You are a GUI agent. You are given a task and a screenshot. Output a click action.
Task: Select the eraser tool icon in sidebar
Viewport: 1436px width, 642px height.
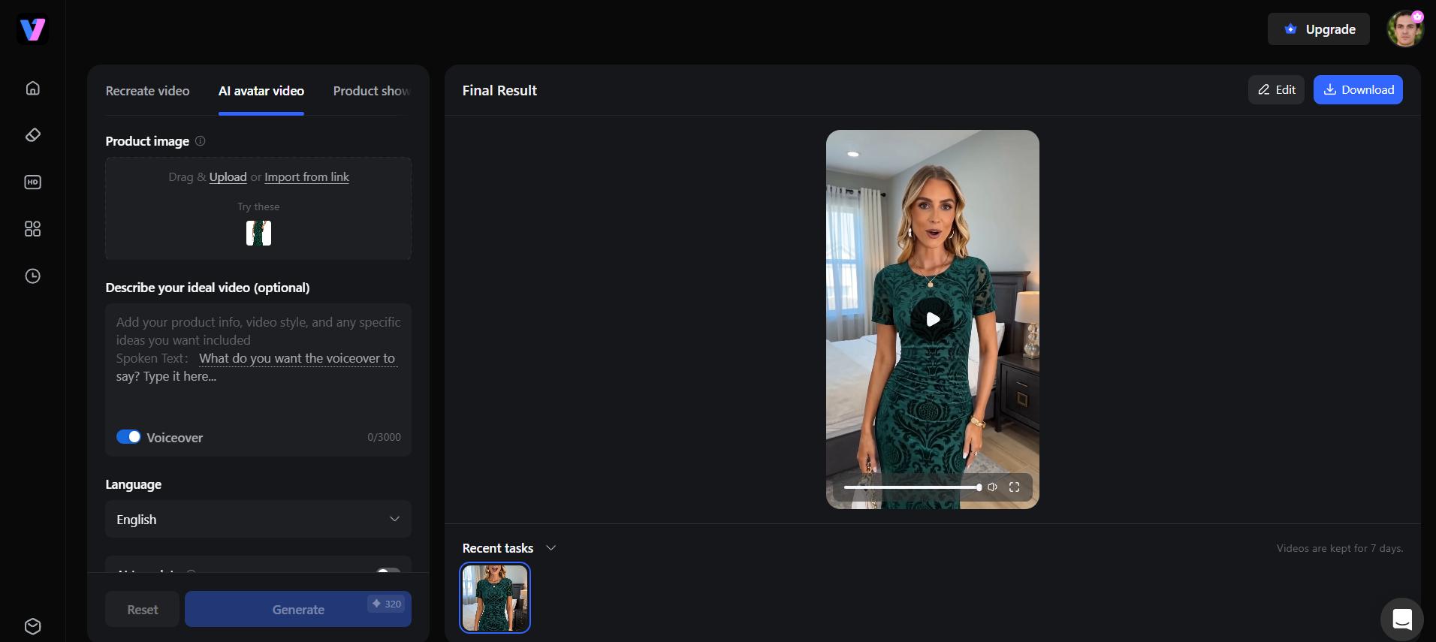[32, 135]
